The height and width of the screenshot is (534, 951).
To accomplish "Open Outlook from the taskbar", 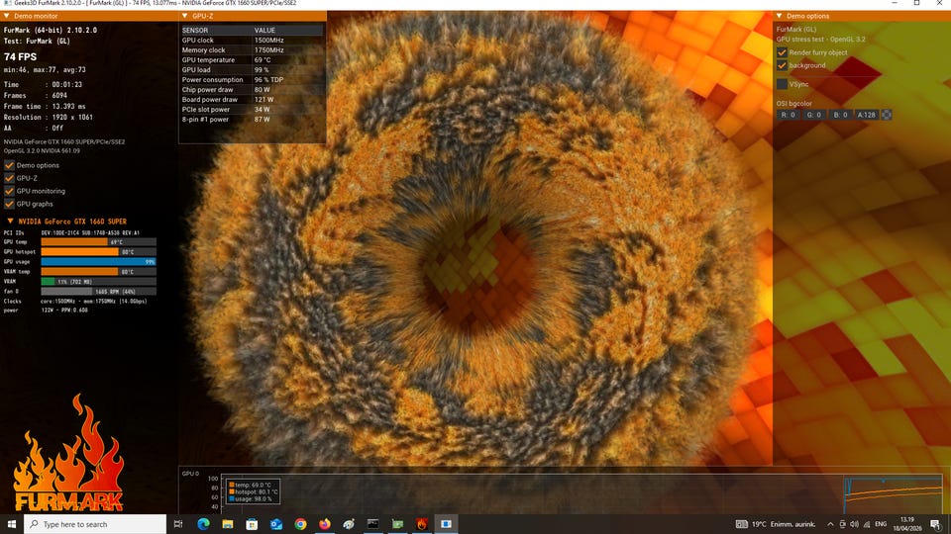I will click(x=275, y=524).
